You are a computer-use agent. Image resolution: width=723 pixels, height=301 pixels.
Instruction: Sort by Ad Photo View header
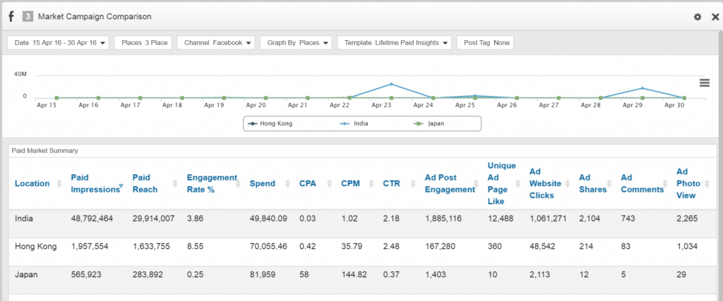(x=688, y=184)
